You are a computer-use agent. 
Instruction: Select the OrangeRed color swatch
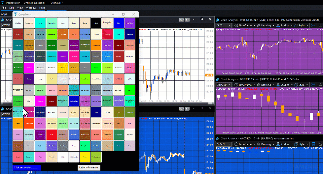pos(29,123)
